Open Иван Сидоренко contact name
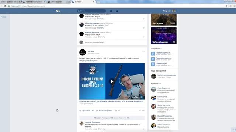This screenshot has height=132, width=236. pos(164,88)
